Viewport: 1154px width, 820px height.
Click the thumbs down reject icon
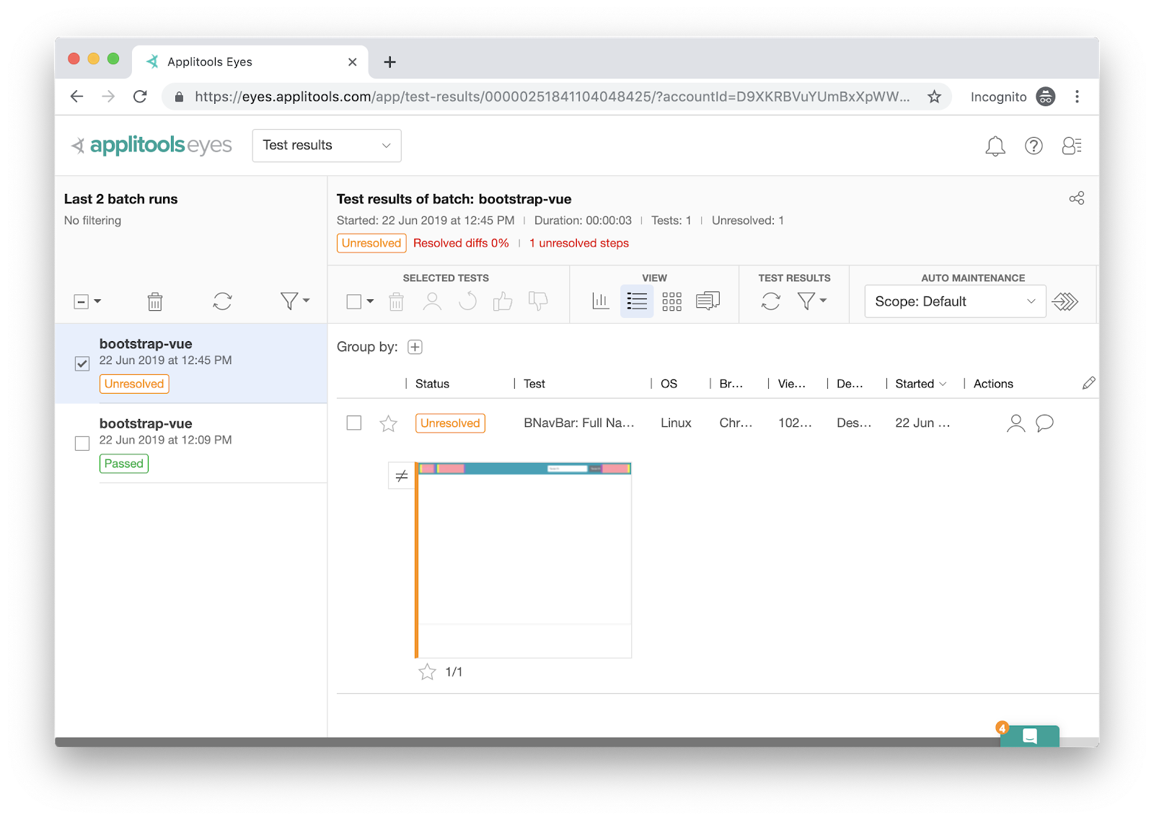coord(538,301)
